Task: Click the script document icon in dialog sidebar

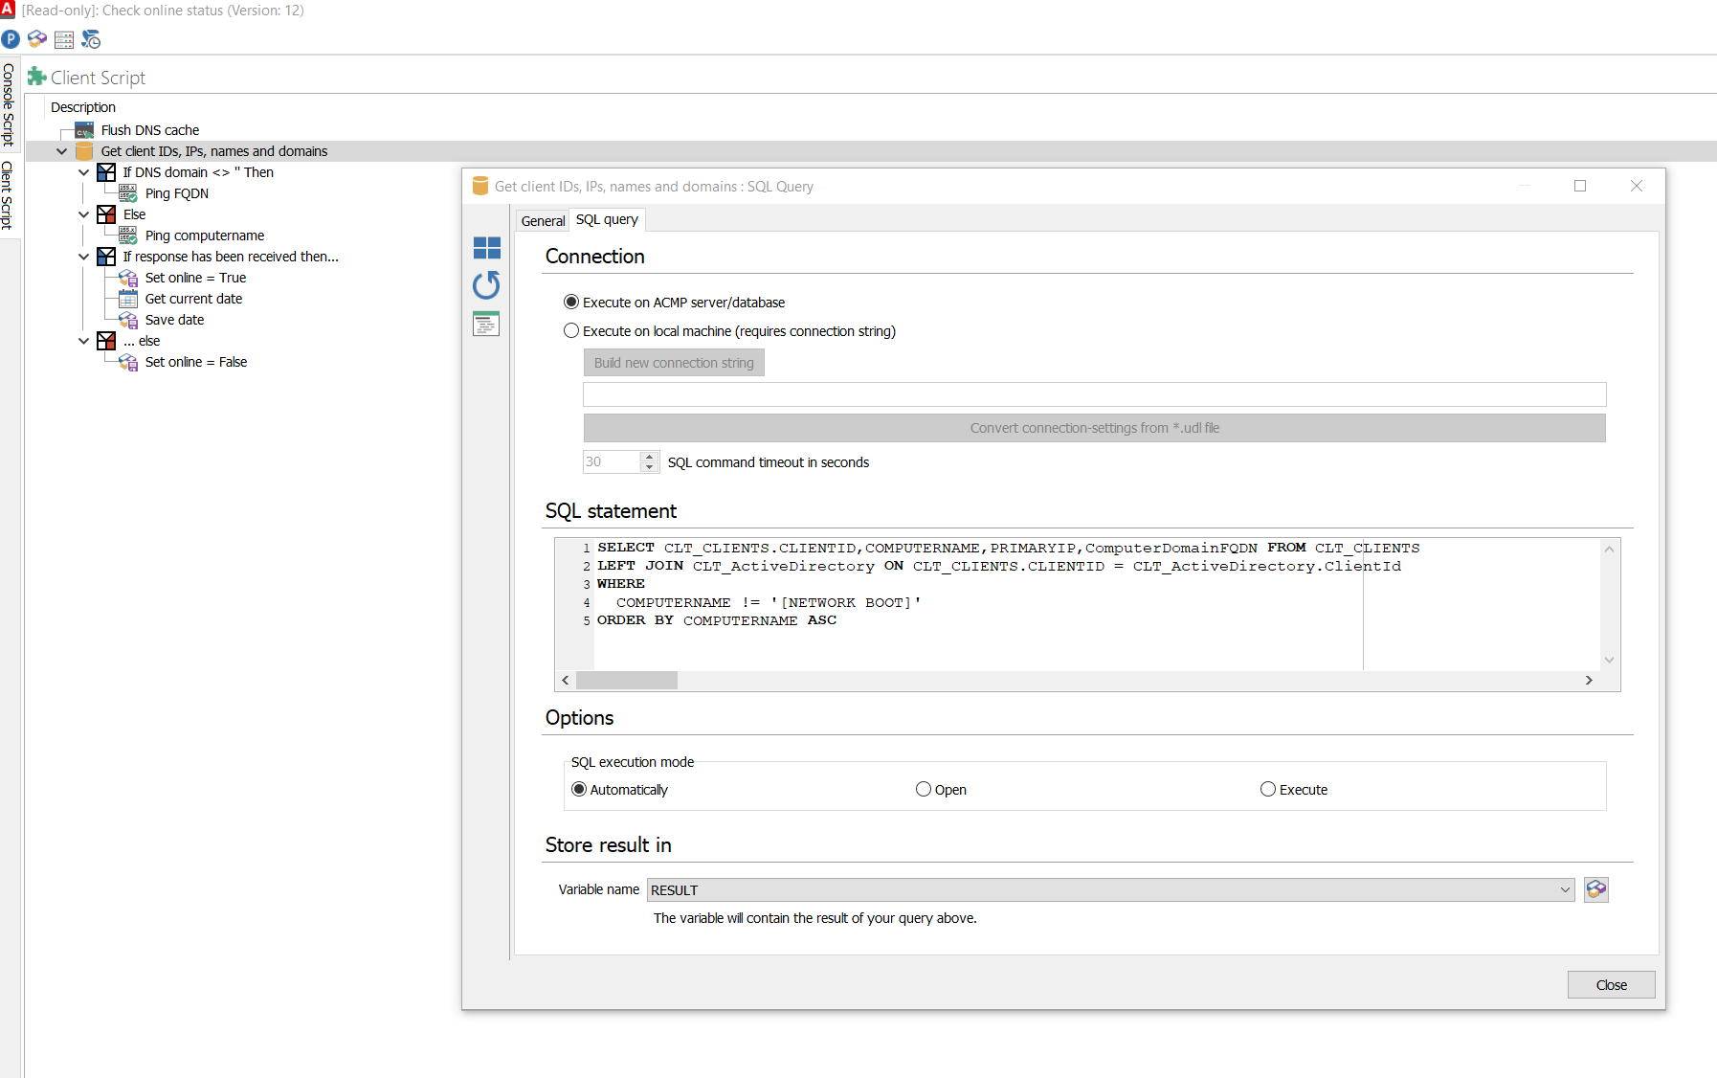Action: (x=486, y=324)
